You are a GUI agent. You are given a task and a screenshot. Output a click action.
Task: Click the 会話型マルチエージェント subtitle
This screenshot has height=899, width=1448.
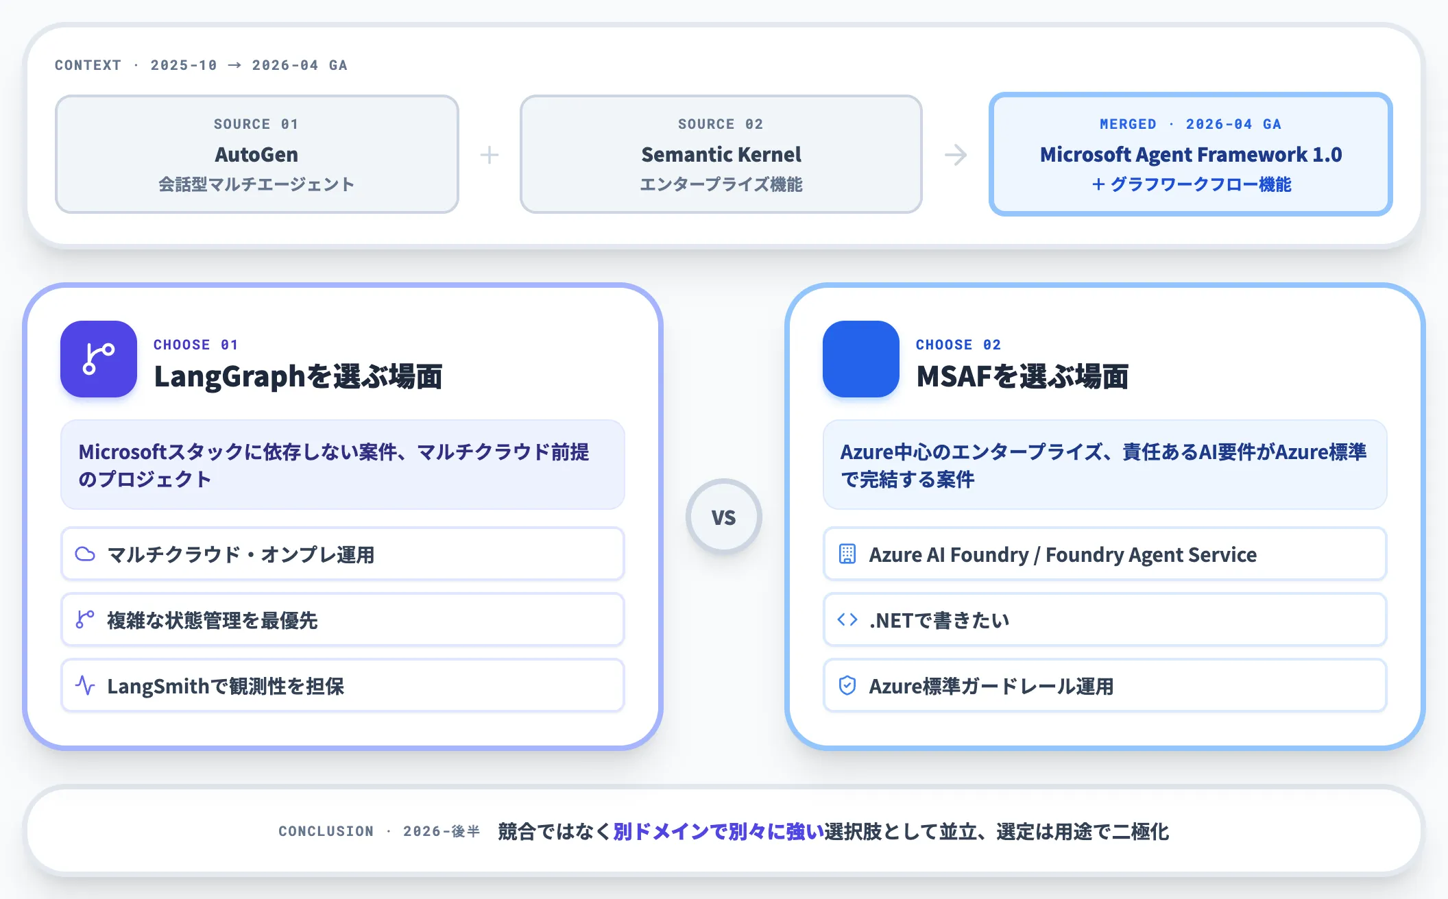(256, 184)
